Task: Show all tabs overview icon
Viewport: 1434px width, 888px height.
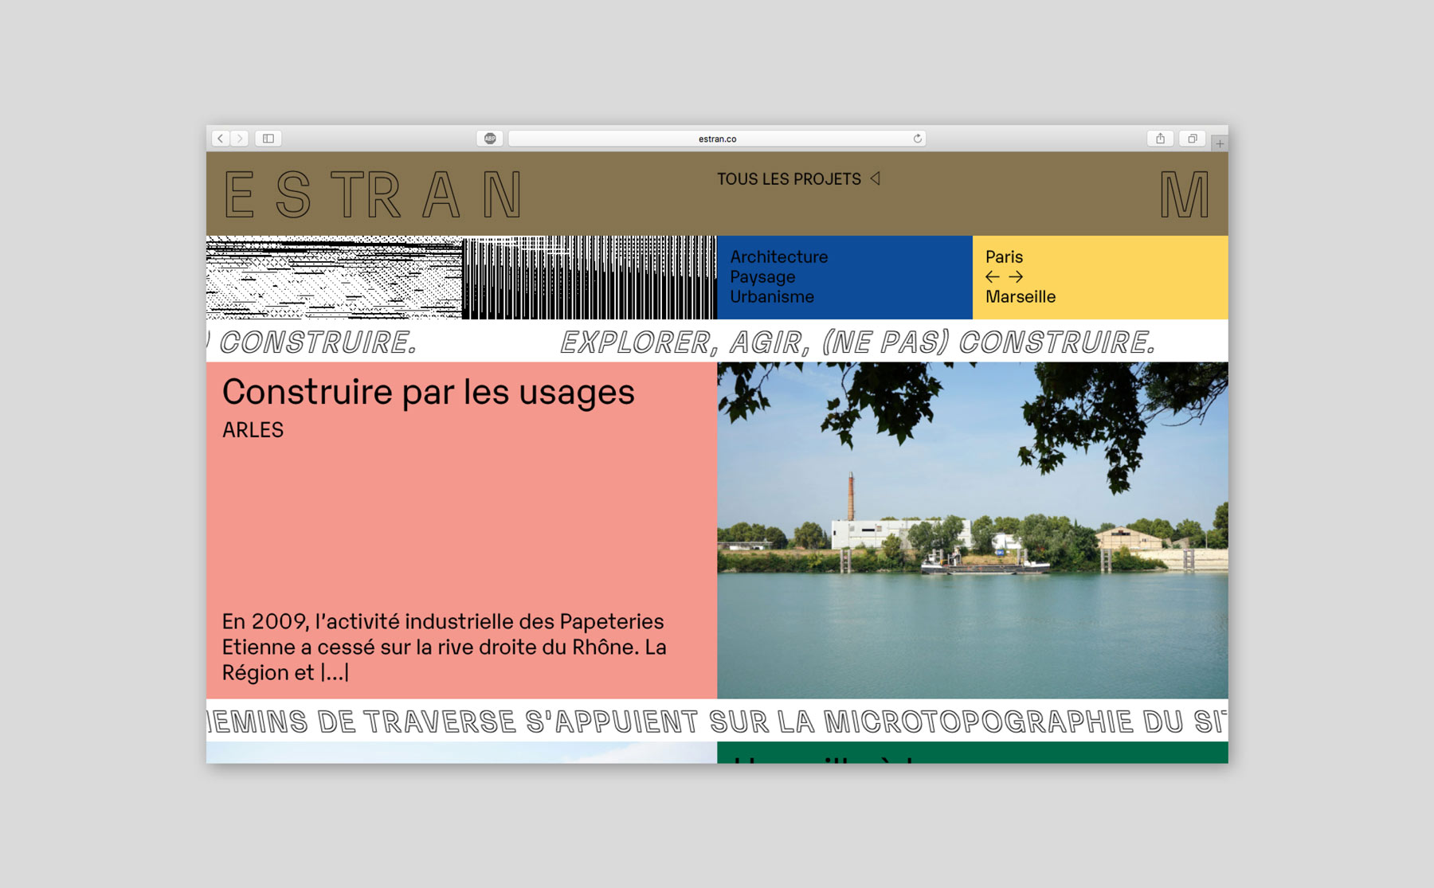Action: (x=1192, y=139)
